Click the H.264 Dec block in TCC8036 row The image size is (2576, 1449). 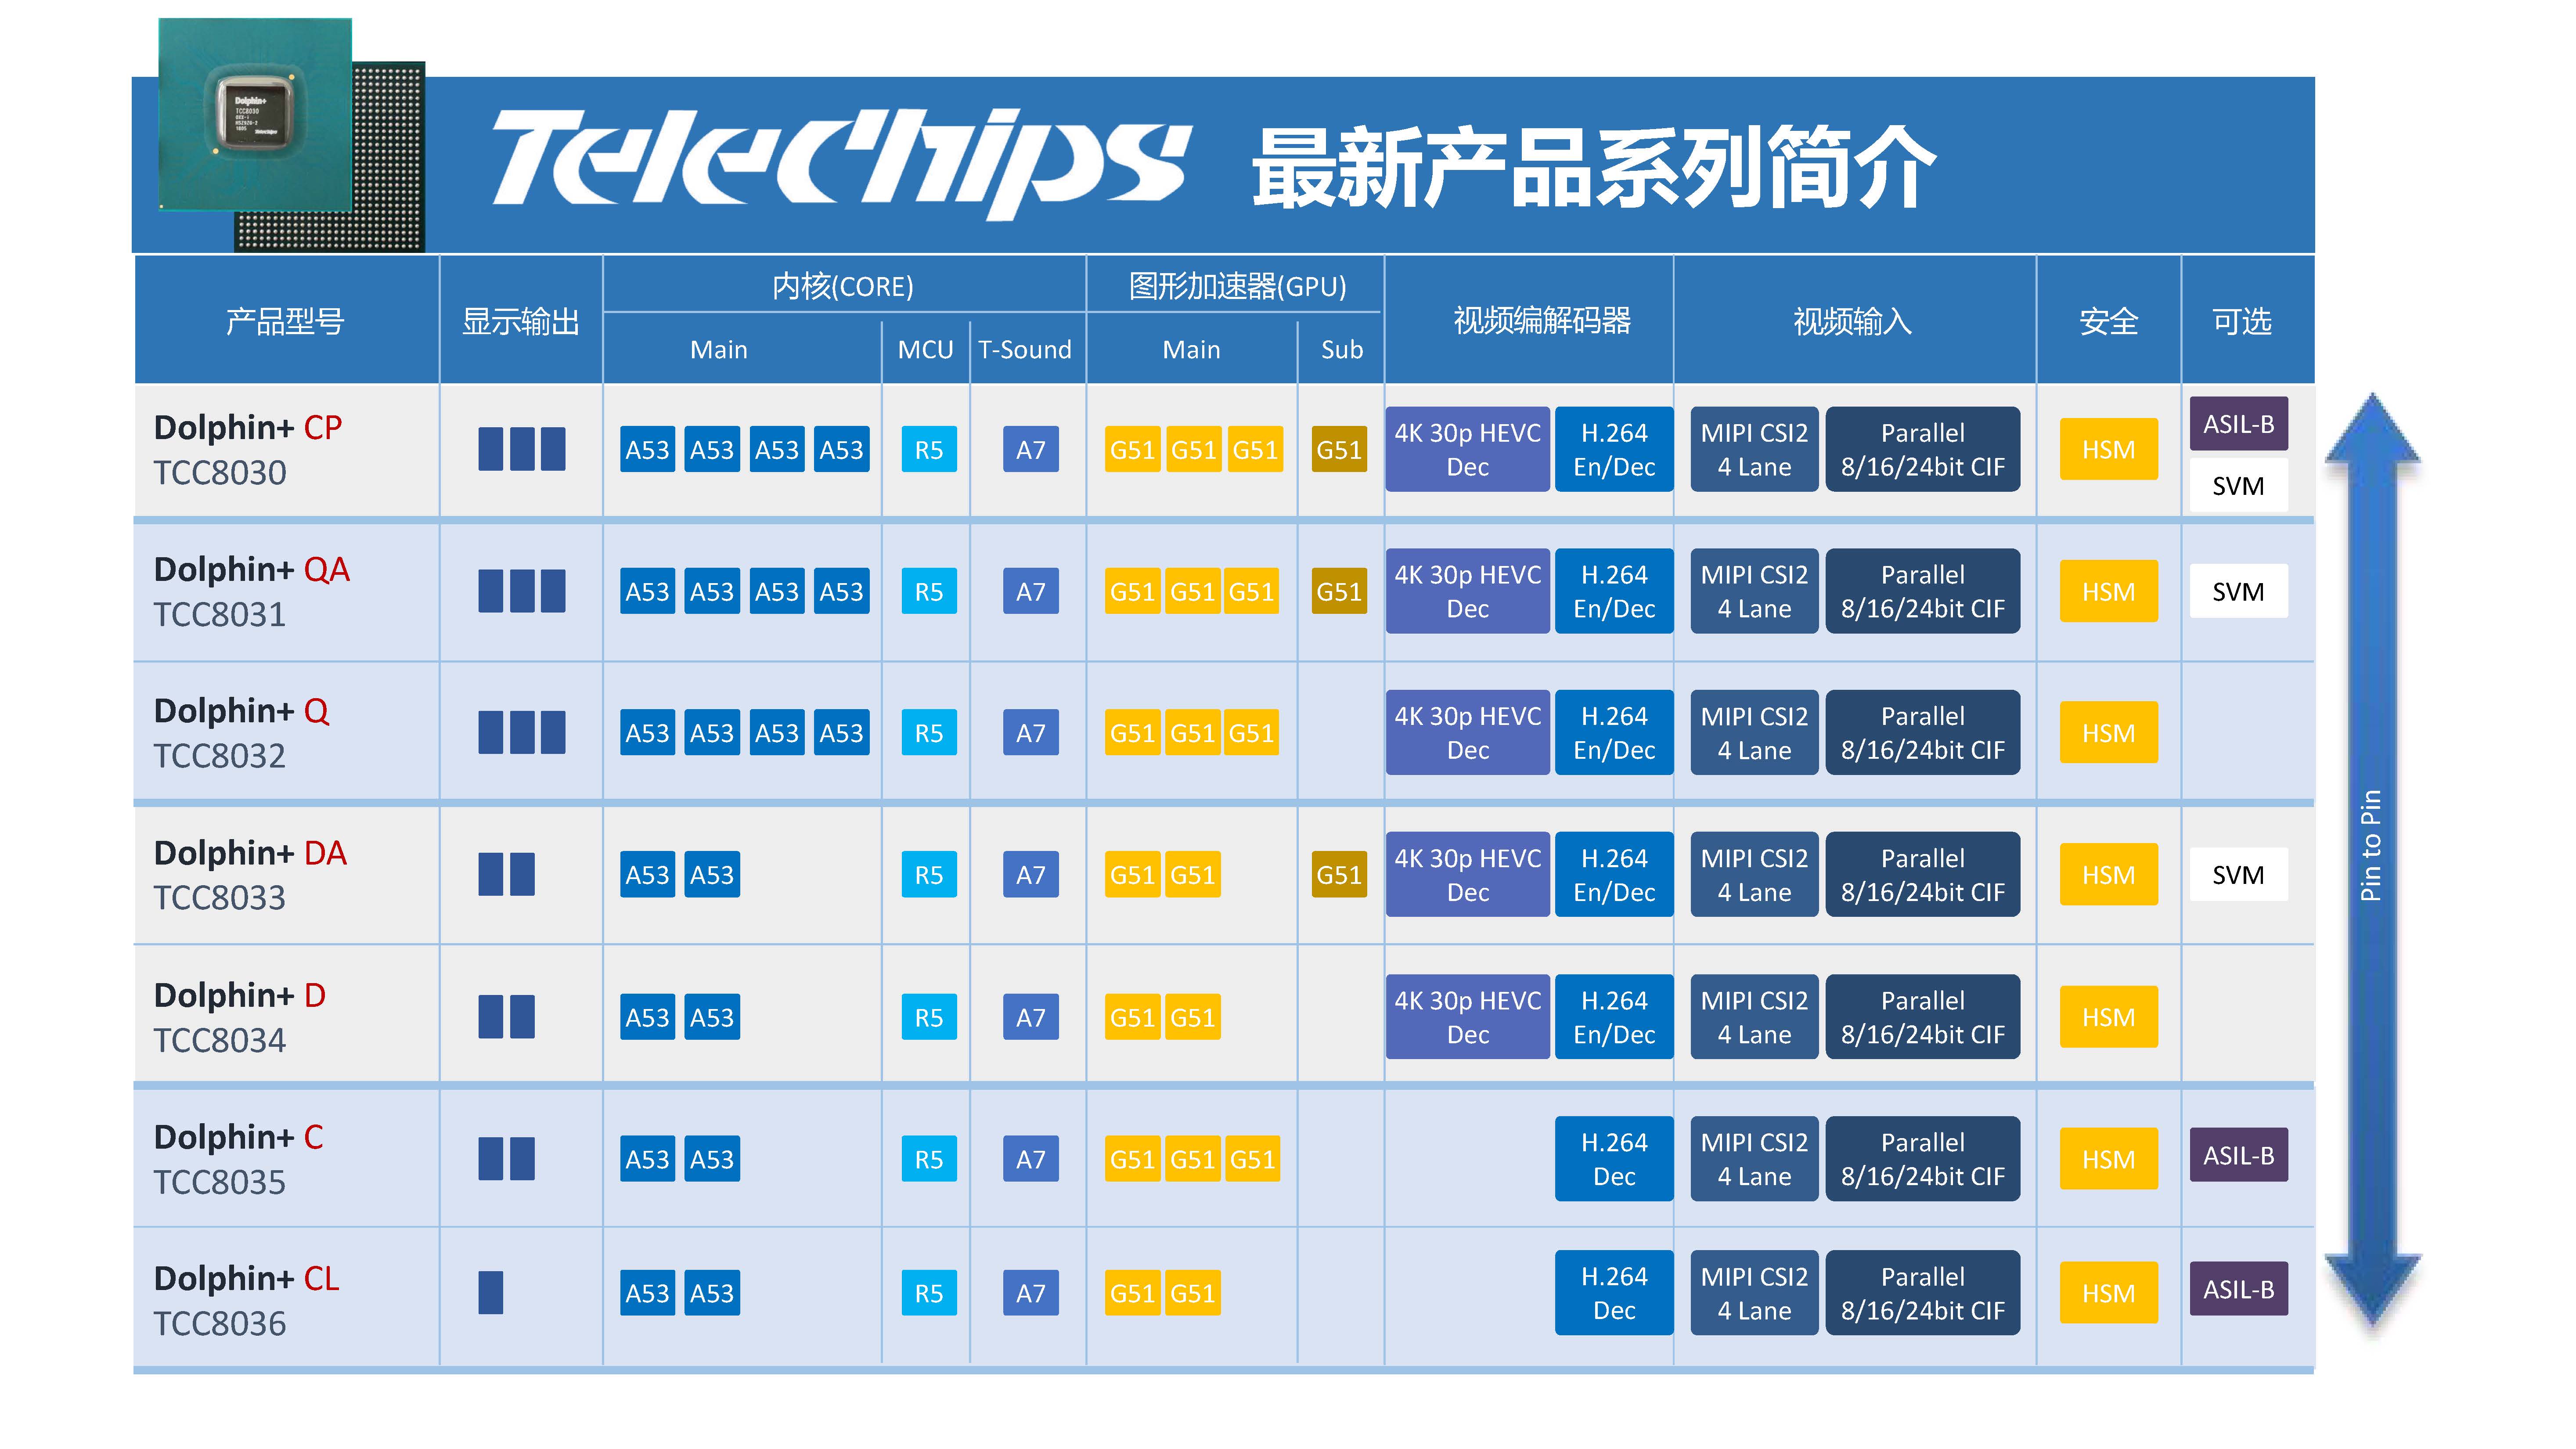1614,1293
